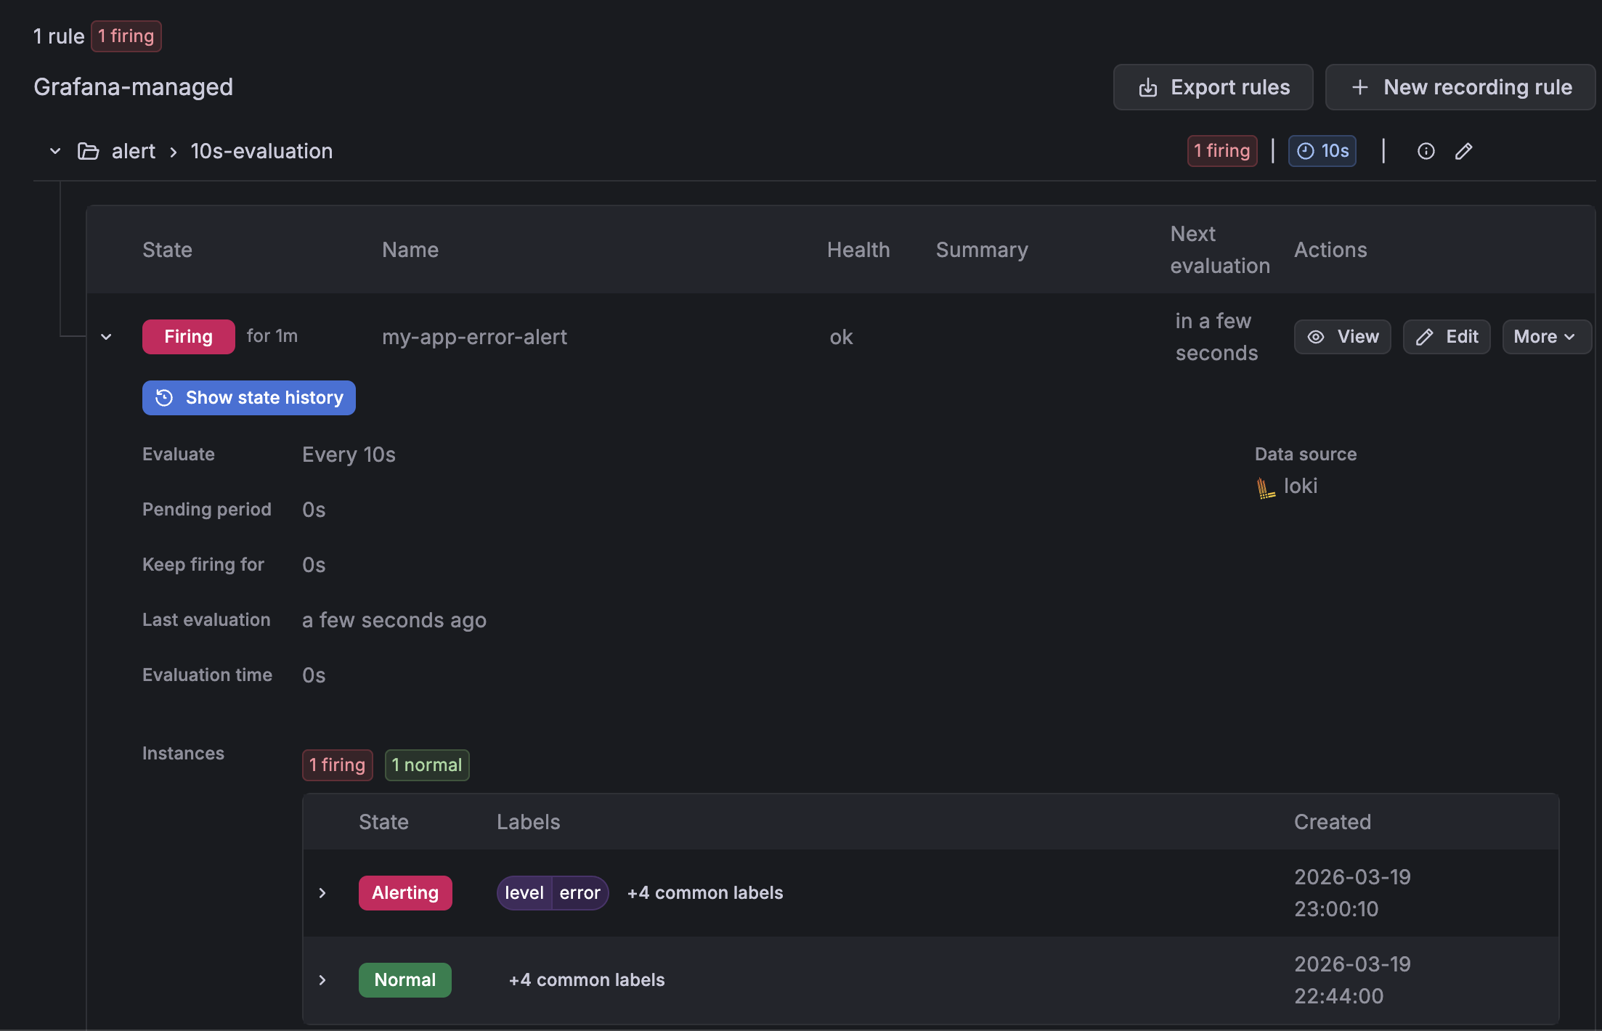
Task: Expand the Alerting instance row
Action: coord(322,893)
